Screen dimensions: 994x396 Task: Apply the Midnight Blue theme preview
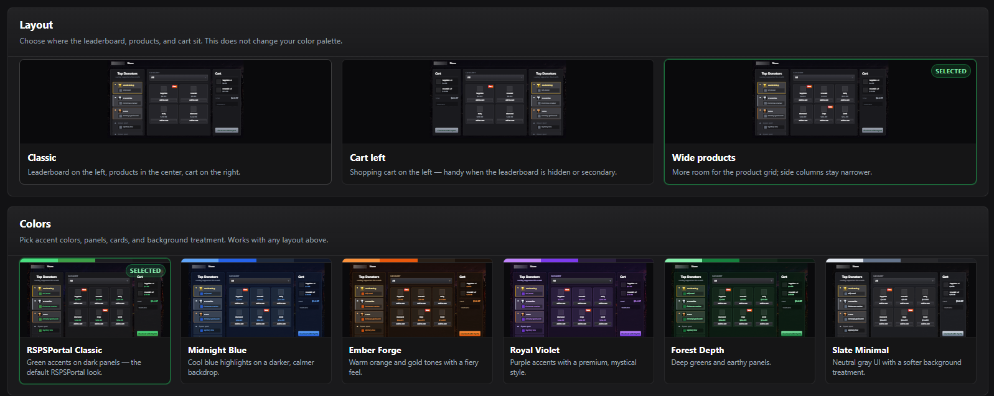(256, 300)
